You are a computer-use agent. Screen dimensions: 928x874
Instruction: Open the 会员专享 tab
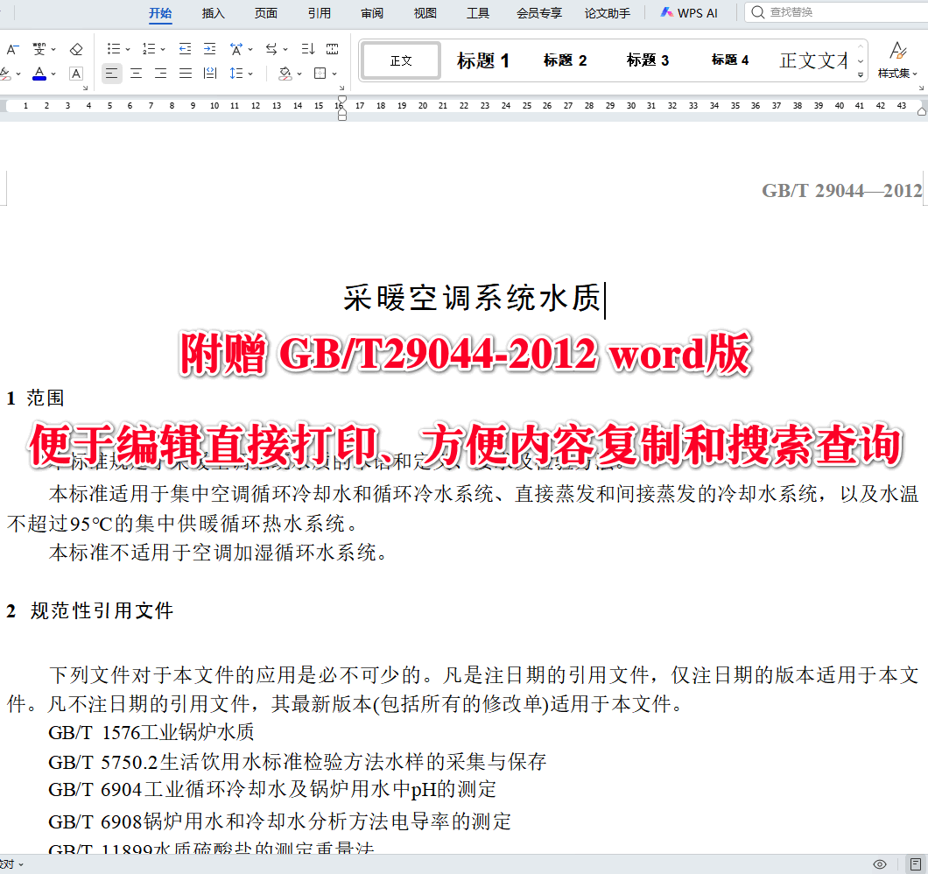pos(538,13)
